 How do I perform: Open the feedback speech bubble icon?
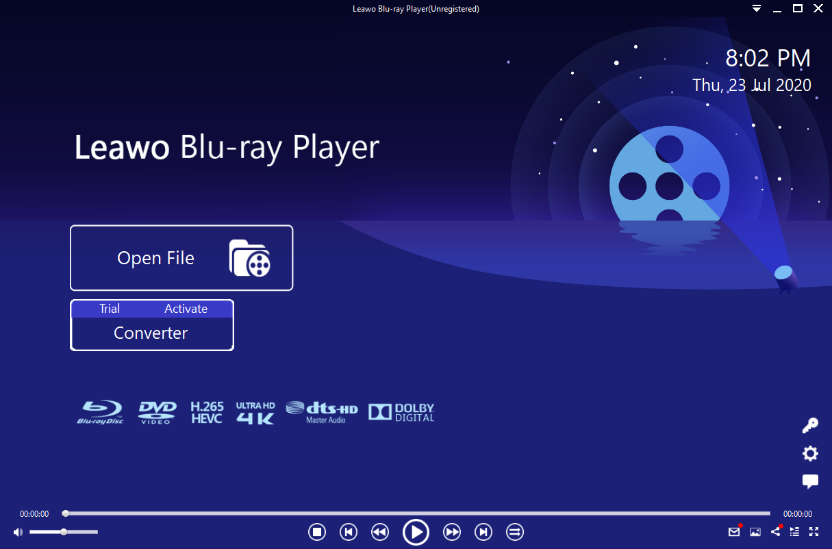[810, 481]
